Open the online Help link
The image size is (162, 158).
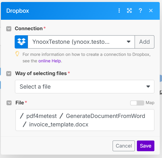[50, 61]
